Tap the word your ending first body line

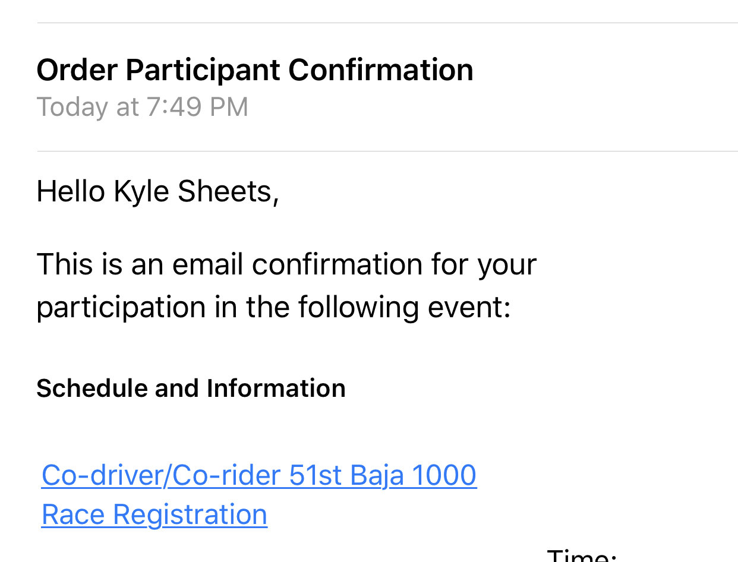[x=507, y=265]
